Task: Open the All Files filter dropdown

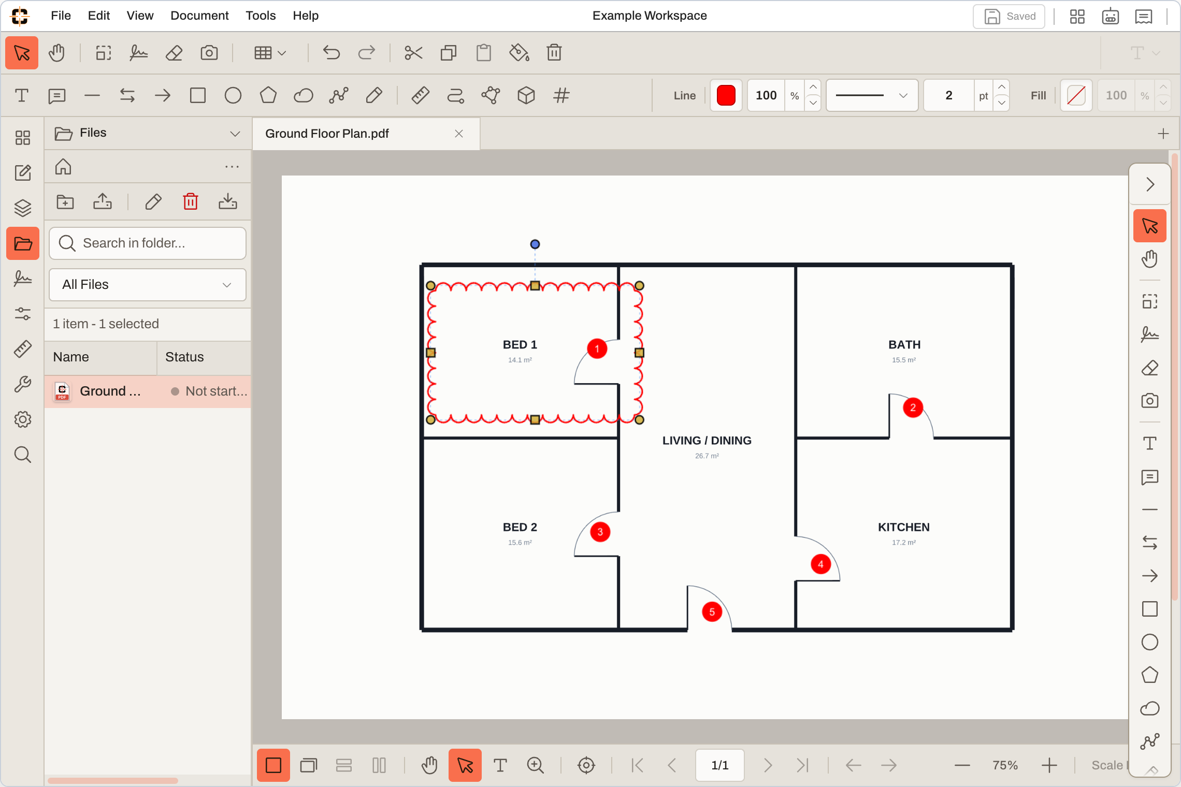Action: coord(148,285)
